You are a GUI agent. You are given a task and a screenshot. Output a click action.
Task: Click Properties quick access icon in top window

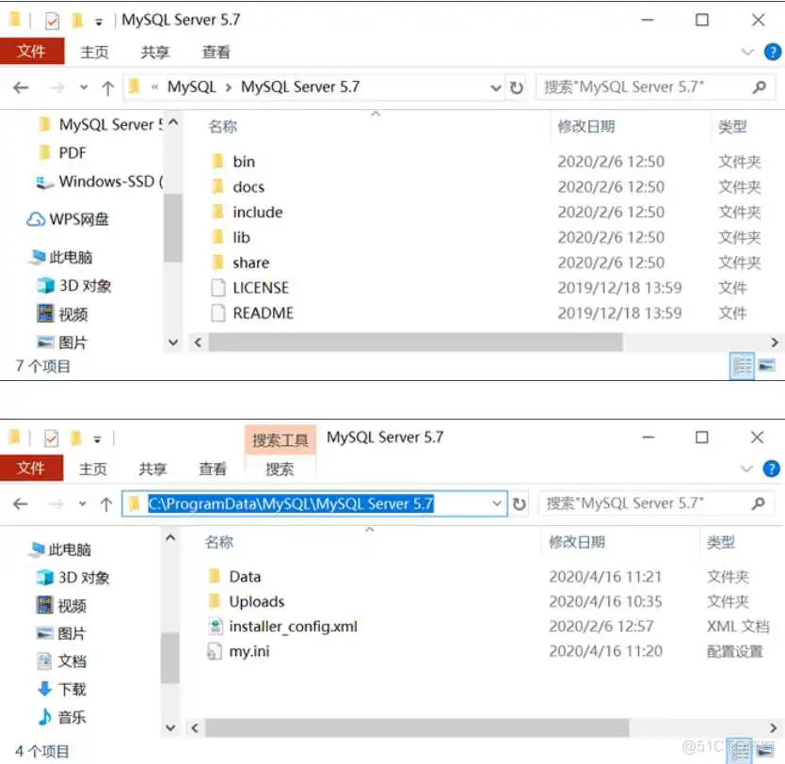(52, 21)
